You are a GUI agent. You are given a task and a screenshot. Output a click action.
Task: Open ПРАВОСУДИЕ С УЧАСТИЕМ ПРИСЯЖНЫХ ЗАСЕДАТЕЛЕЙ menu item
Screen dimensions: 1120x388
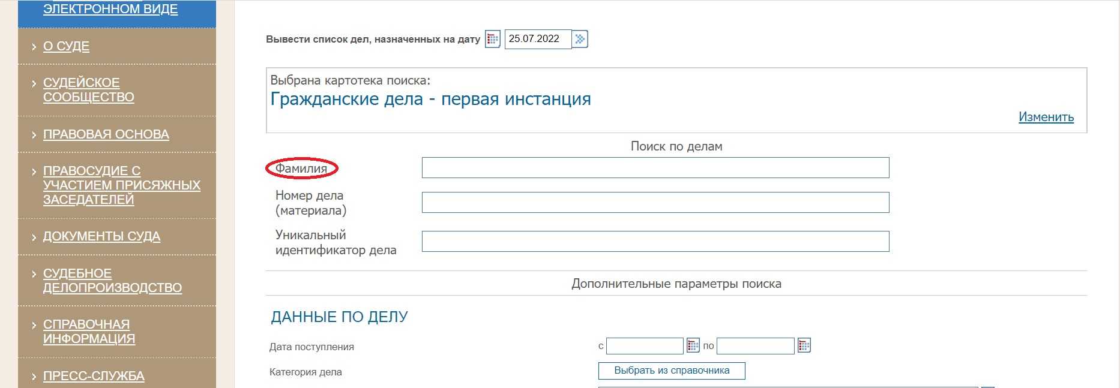[x=122, y=185]
